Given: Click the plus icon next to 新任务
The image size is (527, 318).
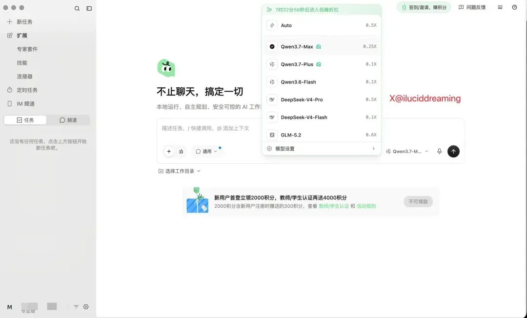Looking at the screenshot, I should click(9, 22).
